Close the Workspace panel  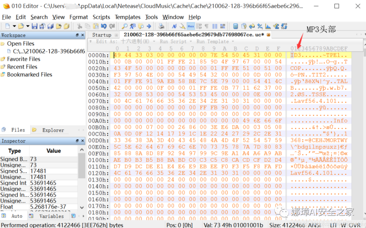[x=83, y=35]
